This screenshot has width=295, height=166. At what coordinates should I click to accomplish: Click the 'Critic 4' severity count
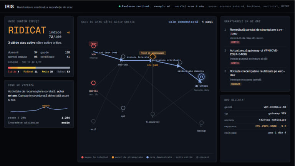pos(13,72)
